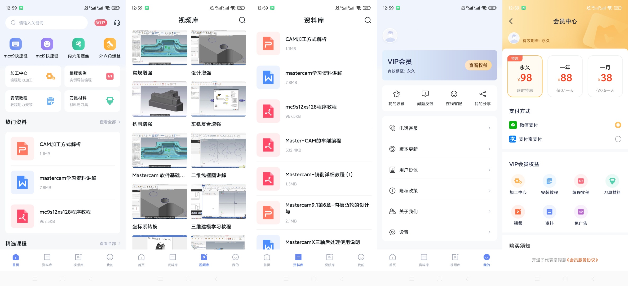The width and height of the screenshot is (628, 286).
Task: Expand 关于我们 row chevron
Action: click(x=489, y=211)
